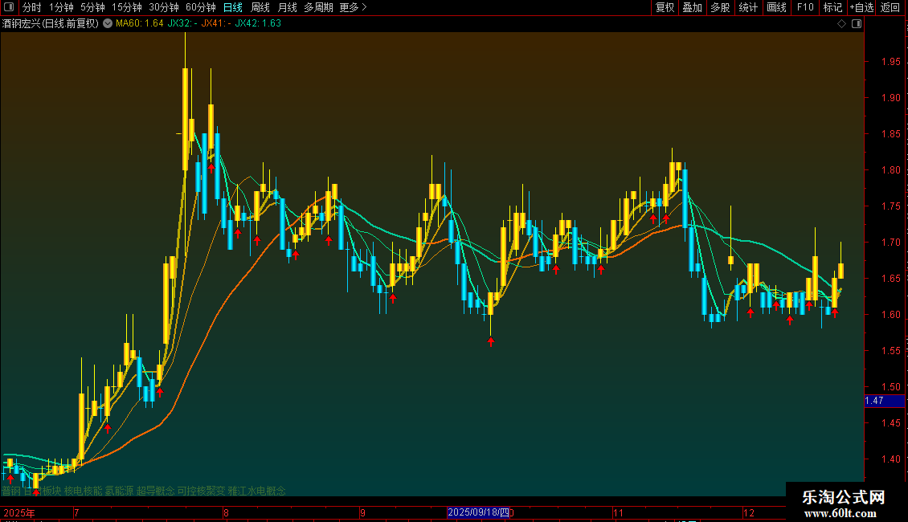Click the 超导概念 concept tag

(x=155, y=491)
